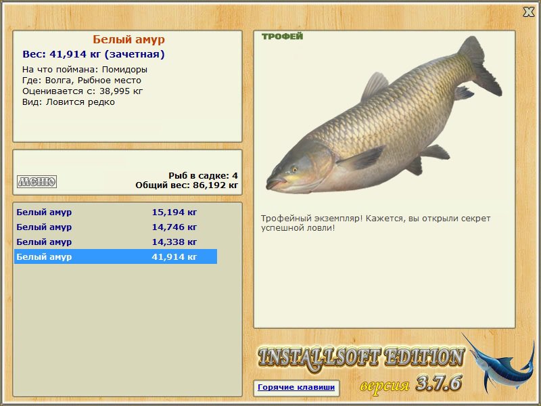Select the 14,338 кг Белый амур entry
The width and height of the screenshot is (541, 406).
point(116,242)
